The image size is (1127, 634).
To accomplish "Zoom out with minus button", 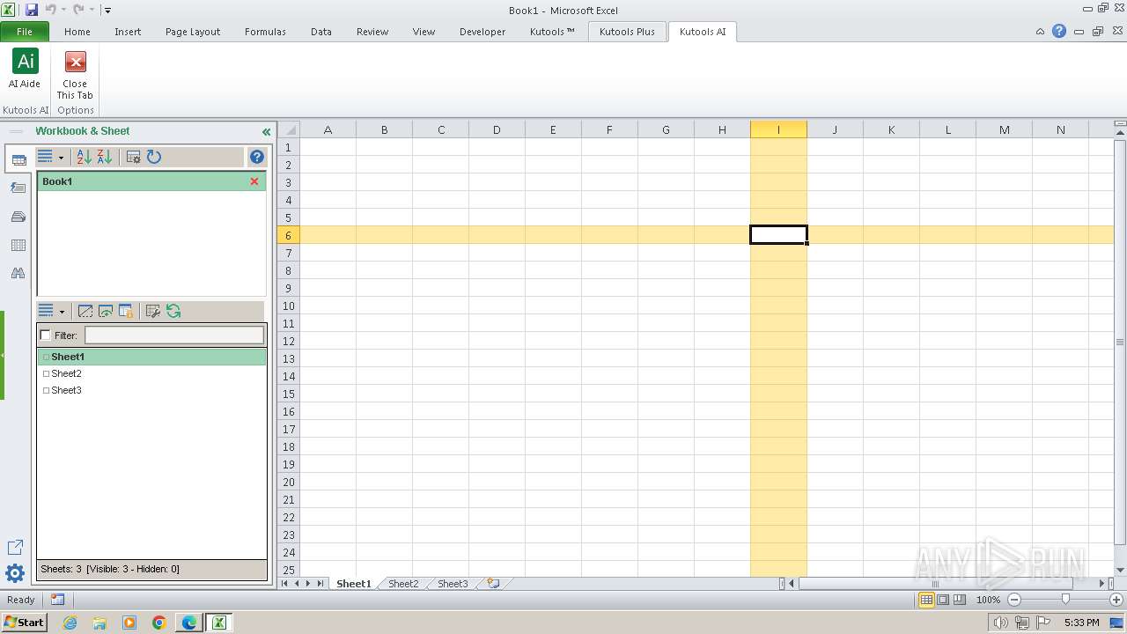I will point(1014,600).
